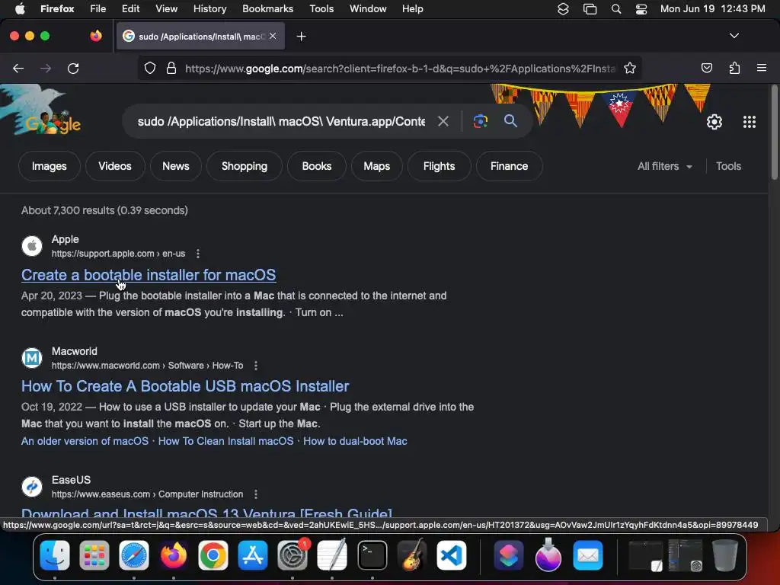Screen dimensions: 780x585
Task: Go back to the previous page
Action: [18, 68]
